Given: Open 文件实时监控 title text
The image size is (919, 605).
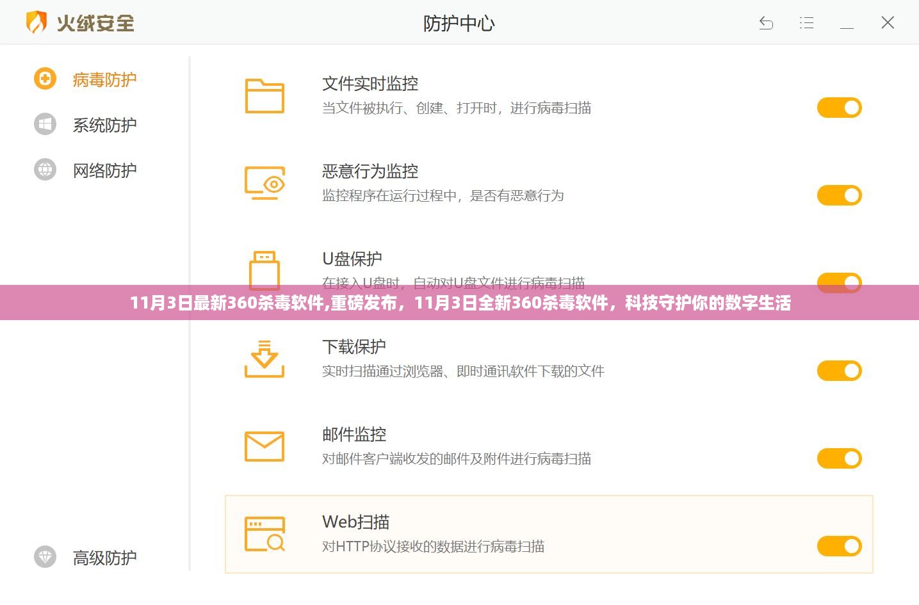Looking at the screenshot, I should pos(370,84).
